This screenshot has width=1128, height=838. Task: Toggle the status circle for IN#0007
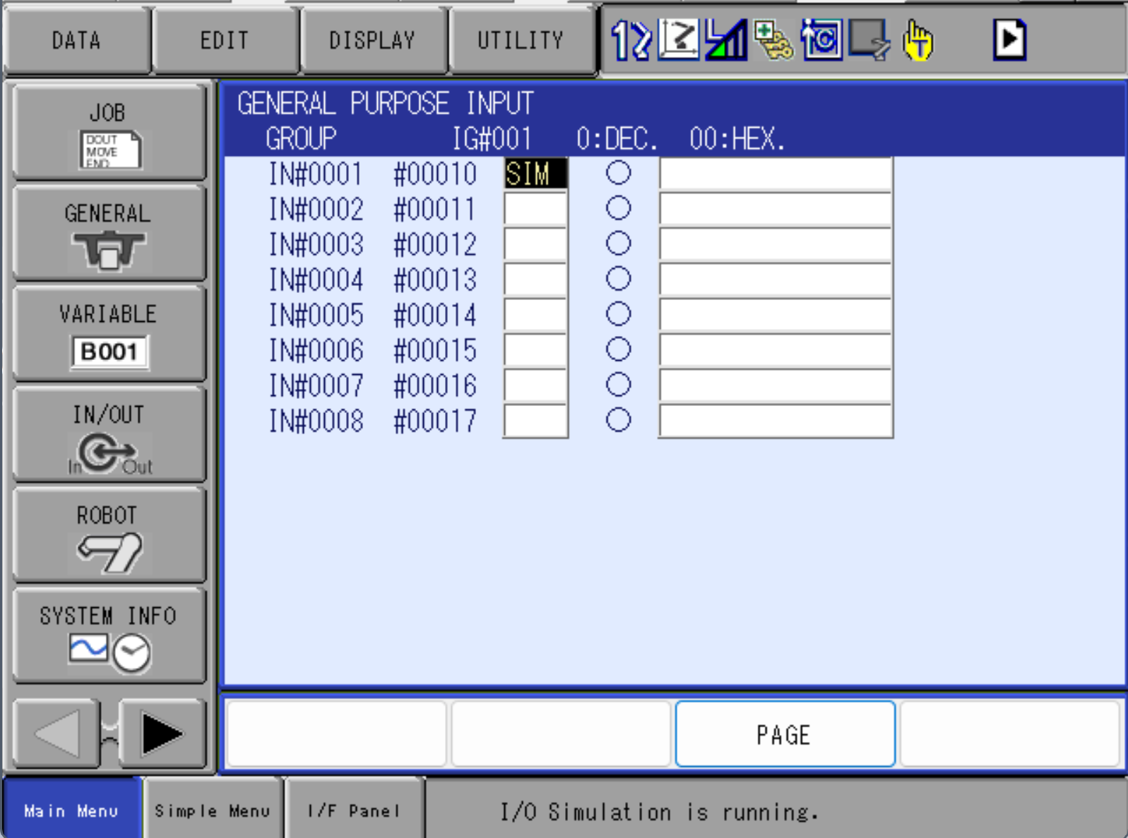[618, 385]
